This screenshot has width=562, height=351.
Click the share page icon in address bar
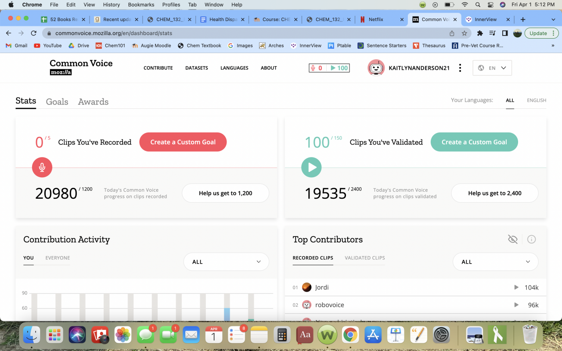coord(452,33)
